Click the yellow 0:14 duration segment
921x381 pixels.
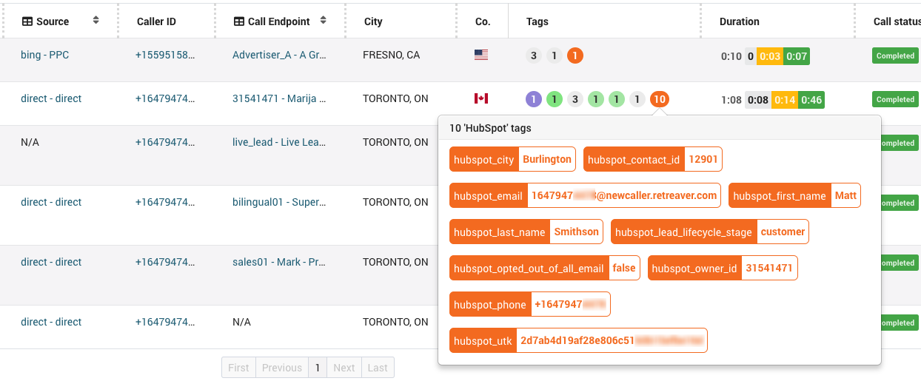(783, 100)
